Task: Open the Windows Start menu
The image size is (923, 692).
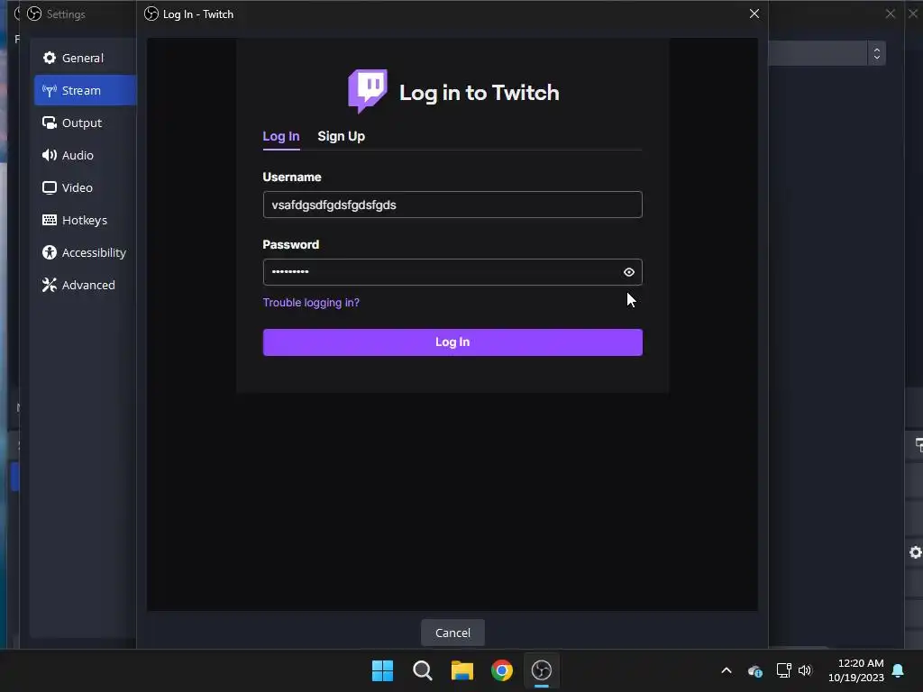Action: point(382,670)
